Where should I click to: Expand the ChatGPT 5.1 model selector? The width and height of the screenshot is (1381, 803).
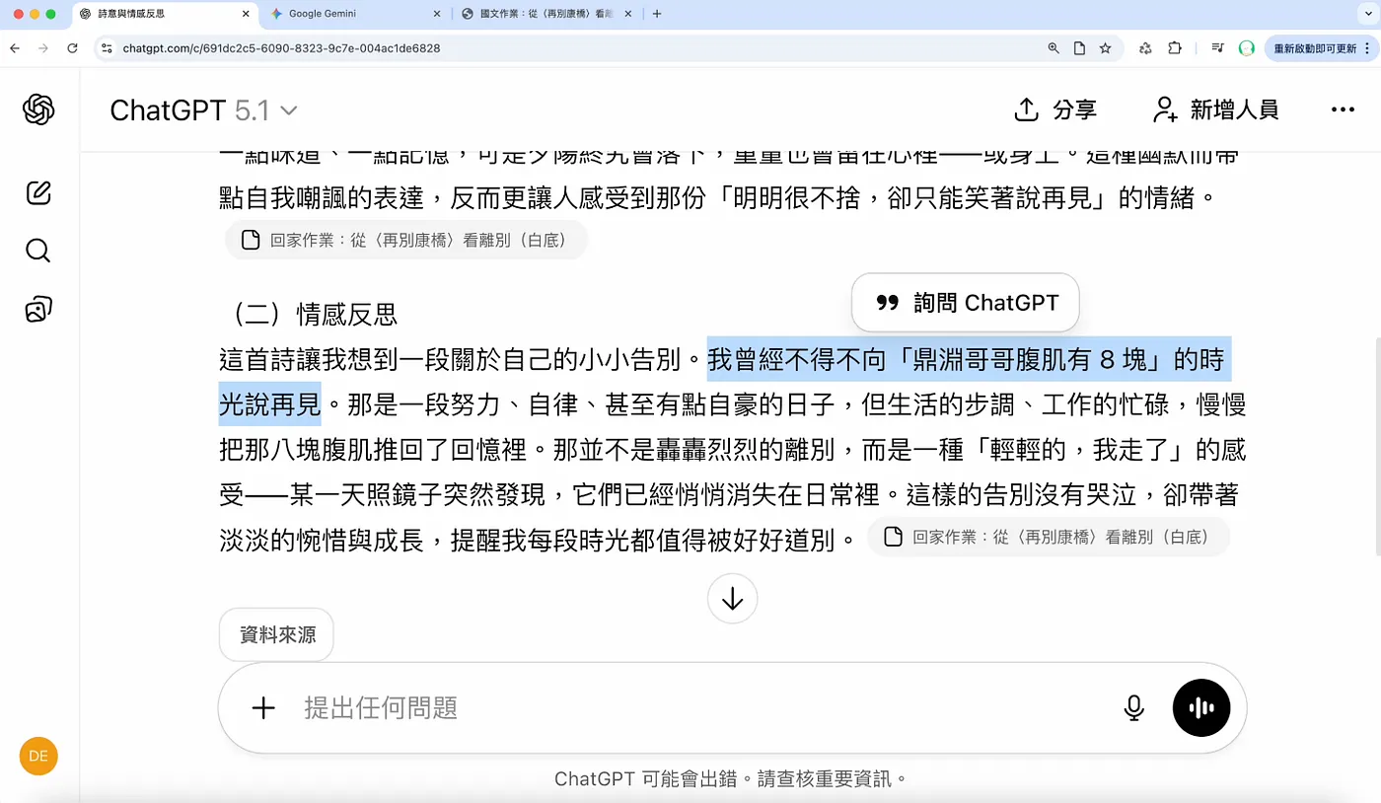[x=204, y=110]
